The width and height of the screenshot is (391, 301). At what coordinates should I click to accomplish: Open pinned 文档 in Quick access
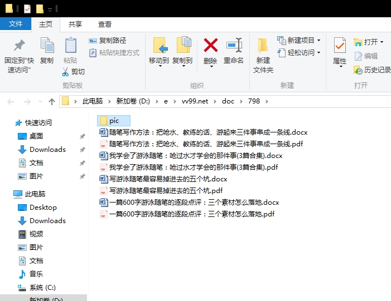[x=31, y=163]
